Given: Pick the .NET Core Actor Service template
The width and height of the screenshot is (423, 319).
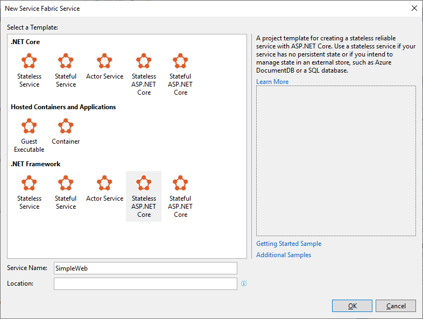Looking at the screenshot, I should click(104, 66).
